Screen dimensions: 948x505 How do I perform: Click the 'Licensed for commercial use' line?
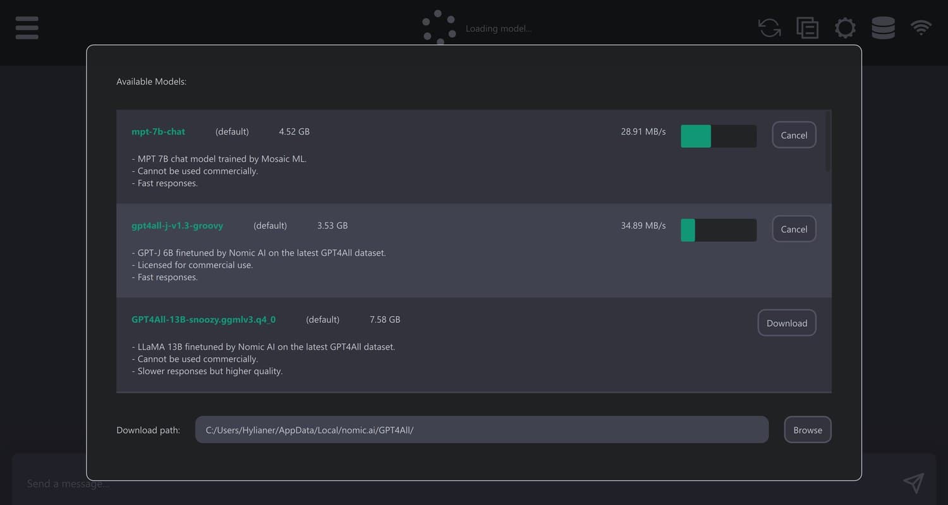tap(192, 265)
